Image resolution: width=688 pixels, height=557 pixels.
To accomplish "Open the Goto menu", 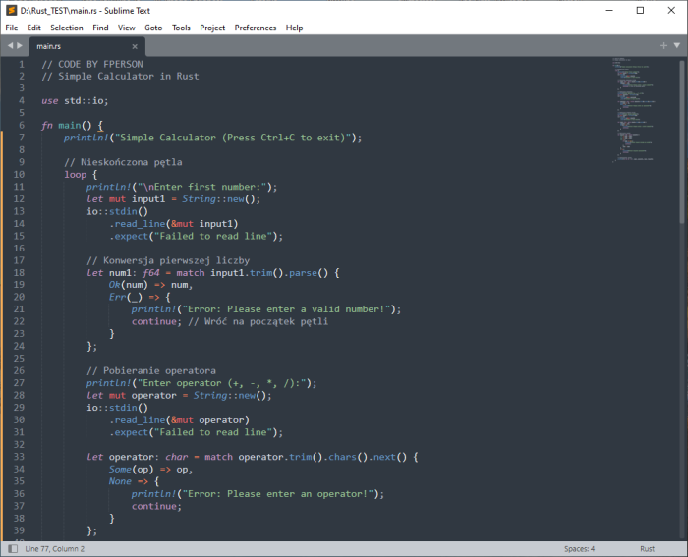I will (153, 28).
